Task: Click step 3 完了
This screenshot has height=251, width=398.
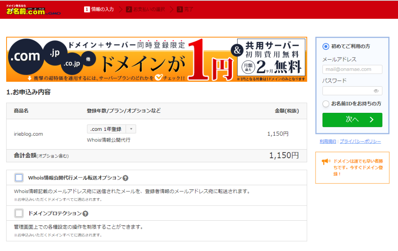Action: click(185, 9)
